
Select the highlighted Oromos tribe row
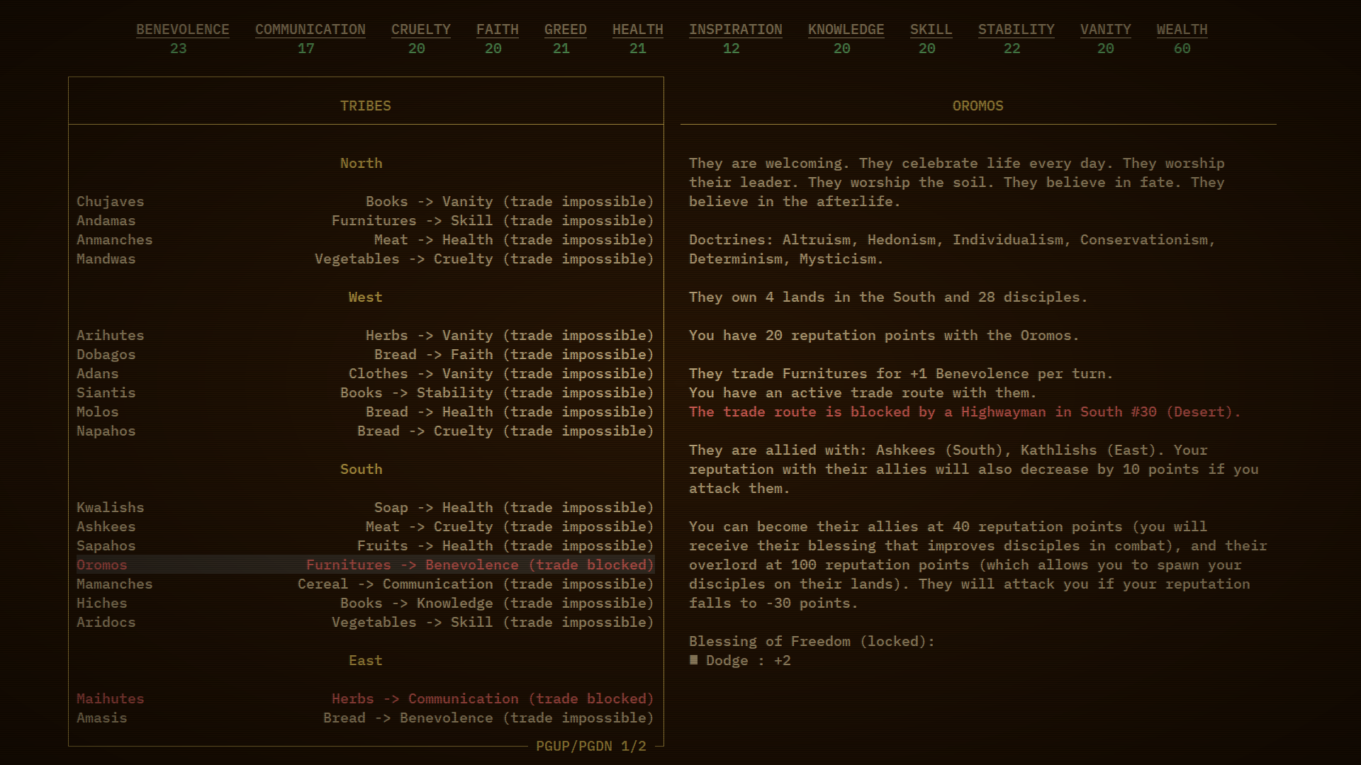(365, 565)
